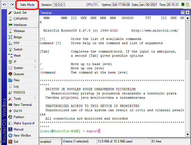Click the Uptime value field

121,5
